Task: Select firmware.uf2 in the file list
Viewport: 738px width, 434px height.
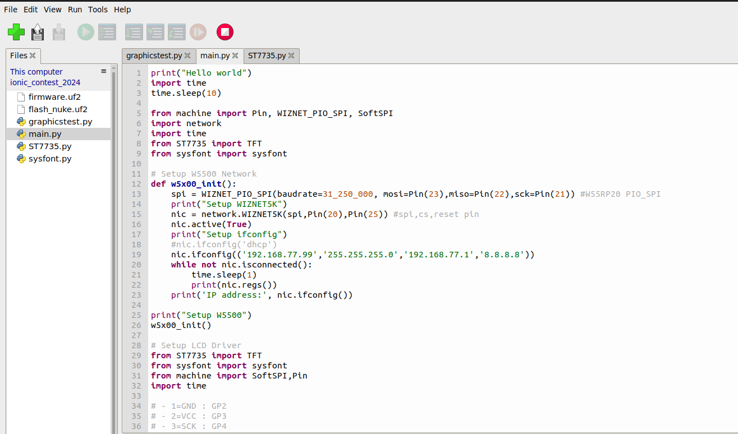Action: [x=54, y=97]
